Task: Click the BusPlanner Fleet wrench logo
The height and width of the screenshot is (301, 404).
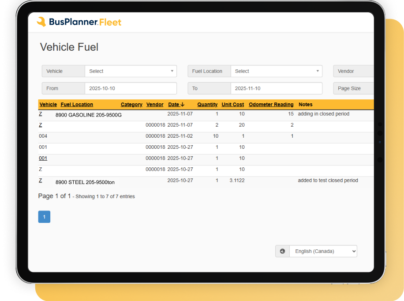Action: click(x=41, y=22)
